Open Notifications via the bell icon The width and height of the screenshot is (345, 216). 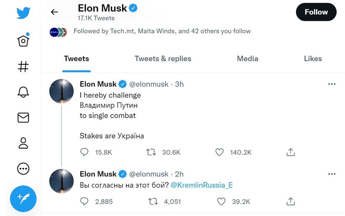pyautogui.click(x=23, y=92)
